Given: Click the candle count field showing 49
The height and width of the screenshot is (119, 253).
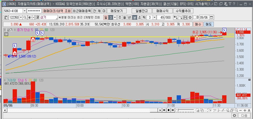Looking at the screenshot, I should click(160, 17).
